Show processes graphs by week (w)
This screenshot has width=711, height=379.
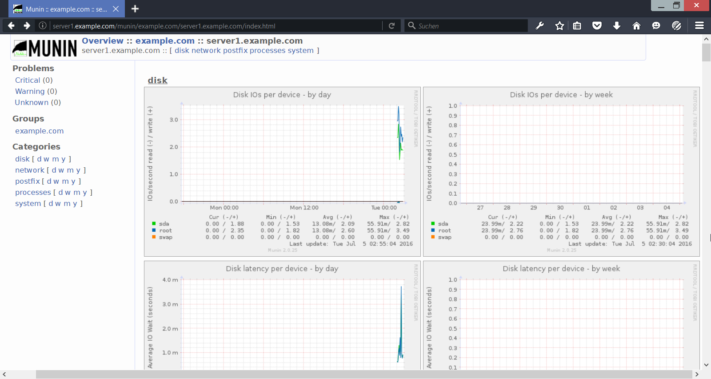coord(68,192)
